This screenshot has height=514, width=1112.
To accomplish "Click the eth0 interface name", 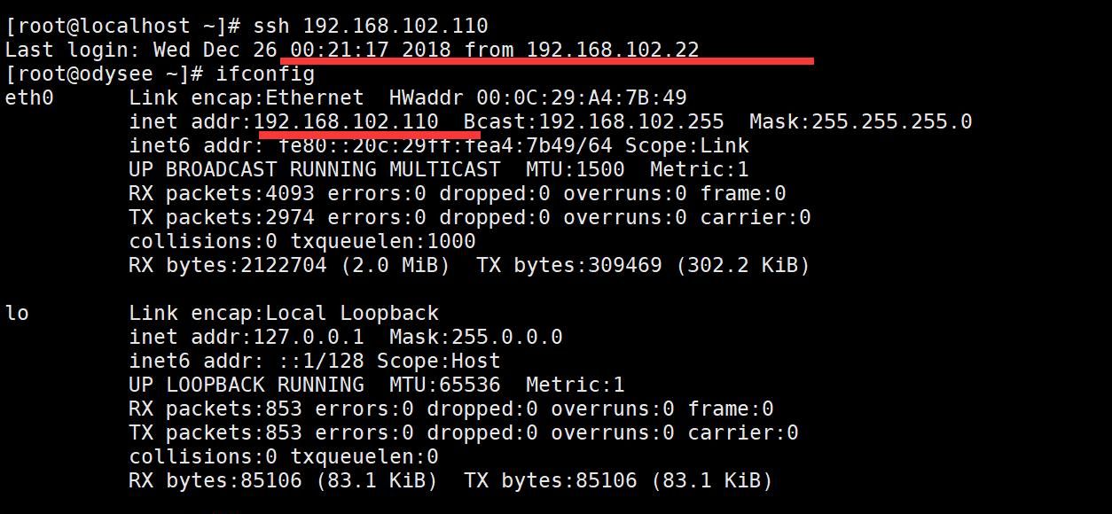I will pyautogui.click(x=29, y=97).
